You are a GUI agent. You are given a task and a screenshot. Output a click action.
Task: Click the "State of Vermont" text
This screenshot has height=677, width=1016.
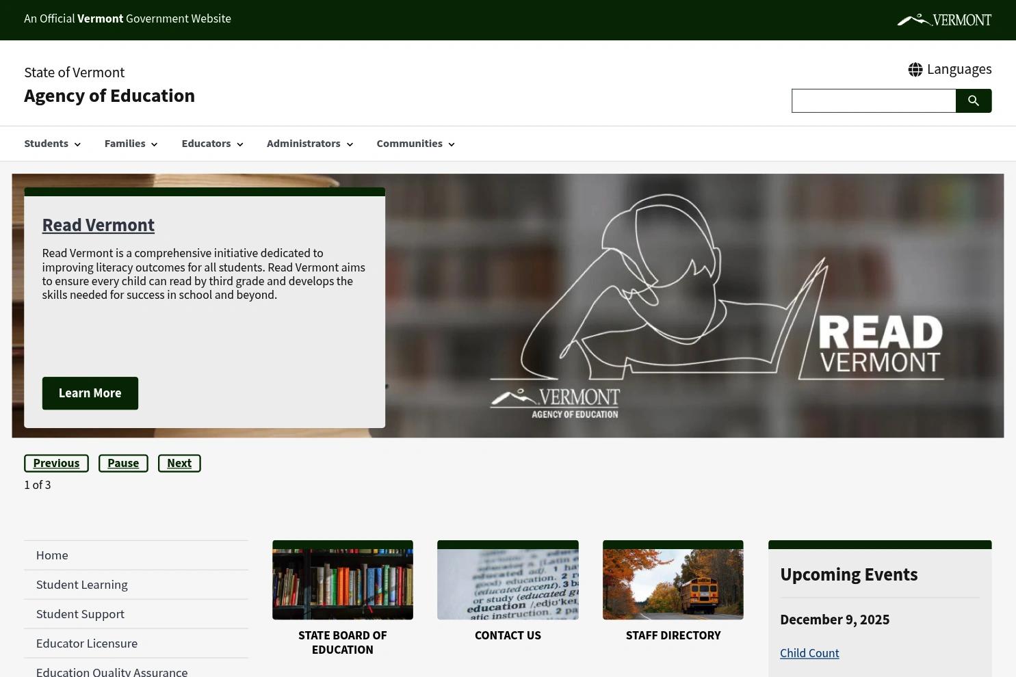tap(74, 72)
